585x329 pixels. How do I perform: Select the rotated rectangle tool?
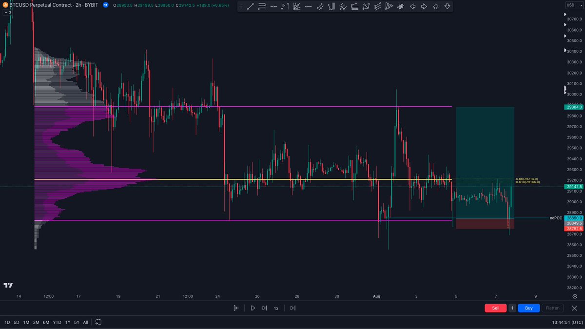tap(366, 7)
